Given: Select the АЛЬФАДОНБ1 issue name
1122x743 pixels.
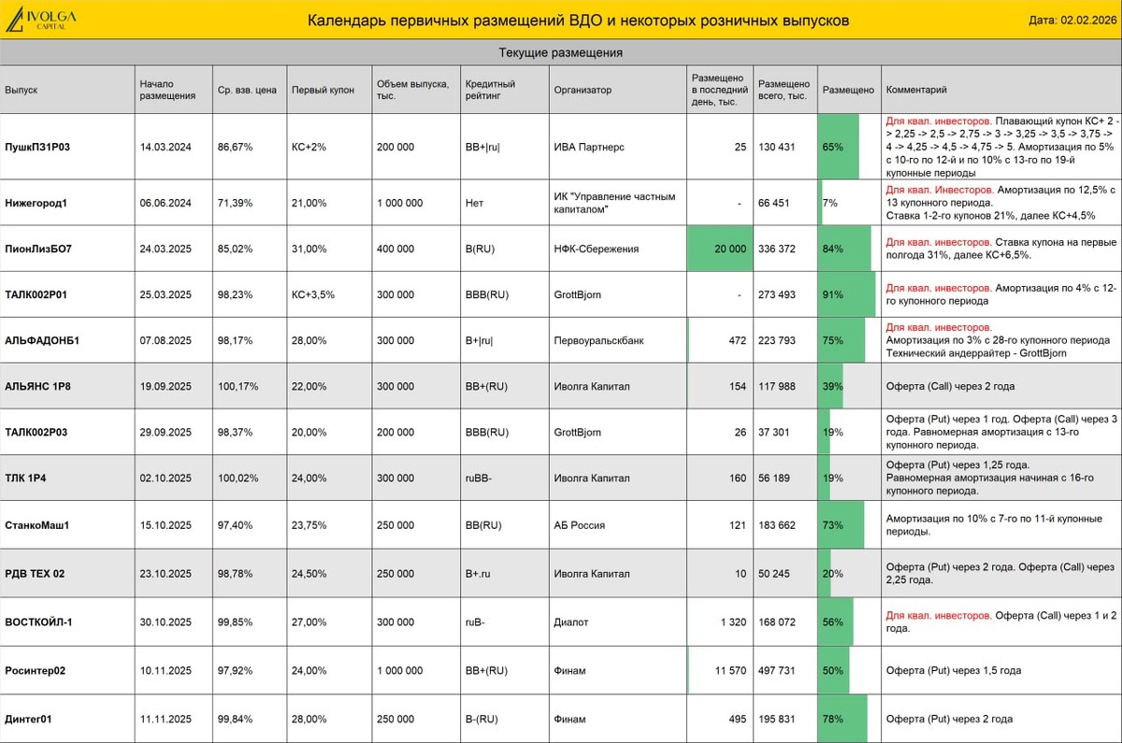Looking at the screenshot, I should pyautogui.click(x=42, y=340).
